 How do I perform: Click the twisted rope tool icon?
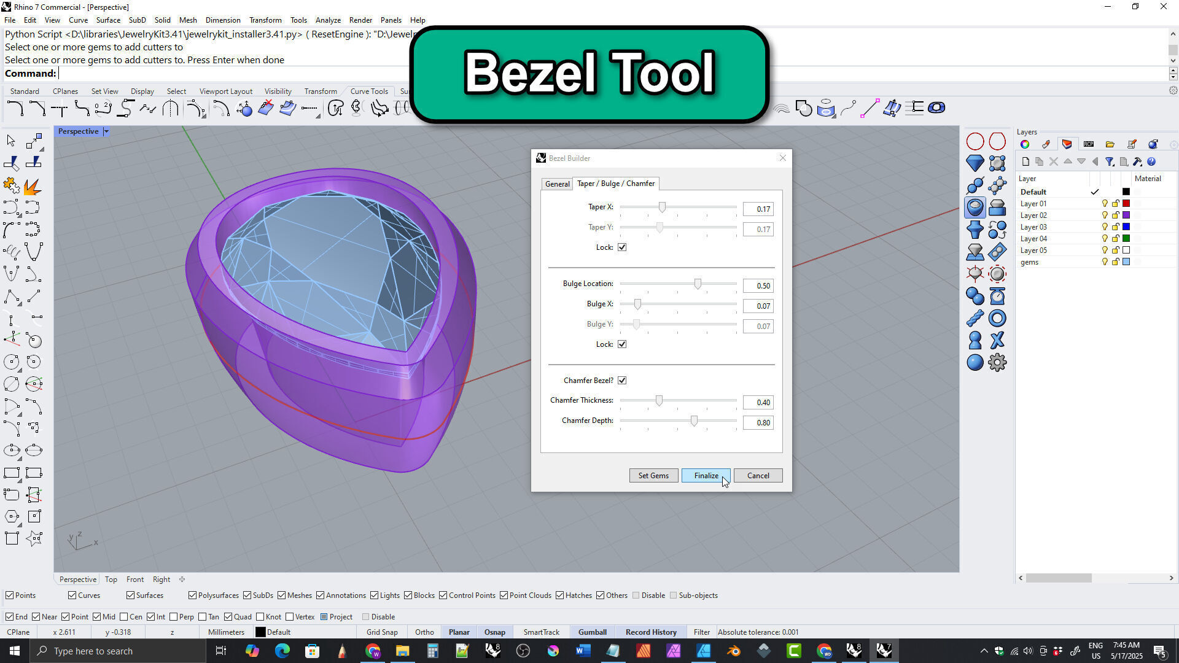[x=975, y=318]
